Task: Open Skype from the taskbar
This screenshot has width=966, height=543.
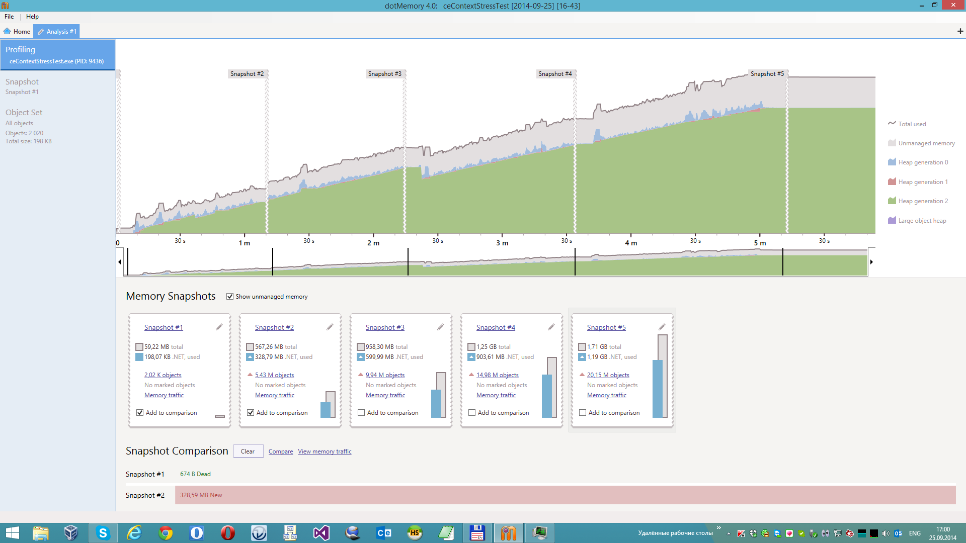Action: (103, 533)
